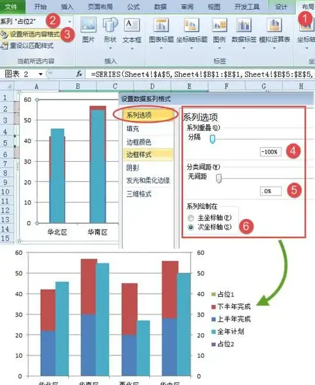Screen dimensions: 315x385
Task: Click the 上半年完成 legend entry
Action: click(231, 319)
